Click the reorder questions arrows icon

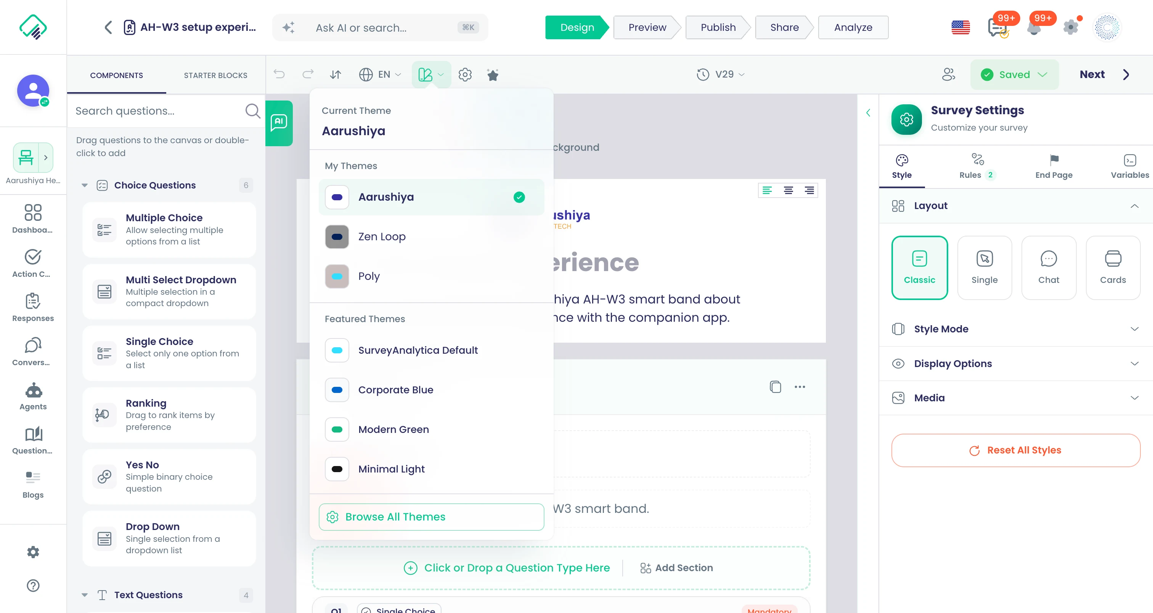coord(335,74)
